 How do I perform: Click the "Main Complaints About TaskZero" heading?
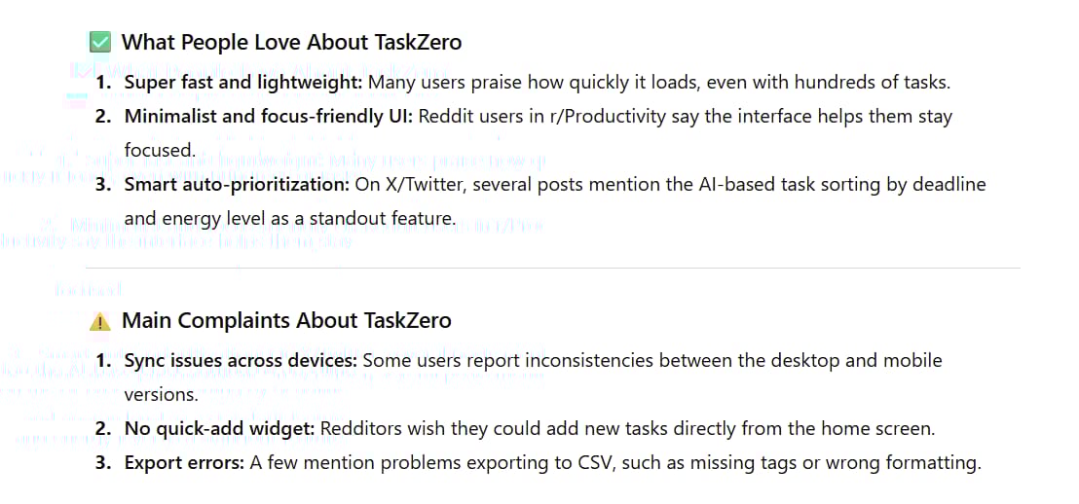tap(286, 320)
